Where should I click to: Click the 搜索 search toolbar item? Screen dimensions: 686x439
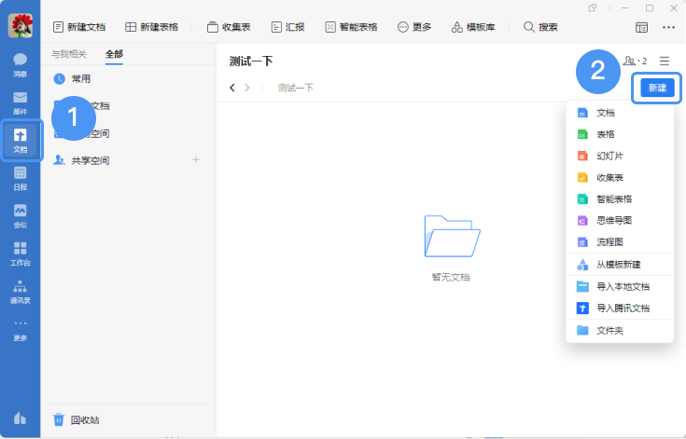(540, 27)
